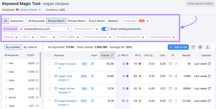Viewport: 216px width, 109px height.
Task: Select the Questions tab
Action: (x=17, y=21)
